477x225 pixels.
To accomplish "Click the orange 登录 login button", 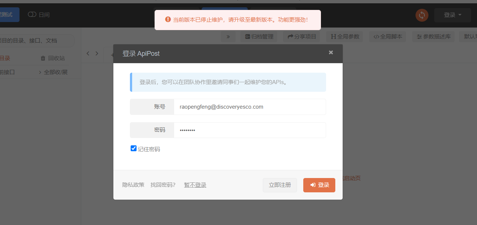I will click(x=319, y=185).
